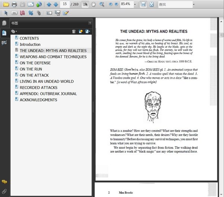Click the bookmark icon beside CONTENTS
Viewport: 224px width, 197px height.
pos(16,38)
